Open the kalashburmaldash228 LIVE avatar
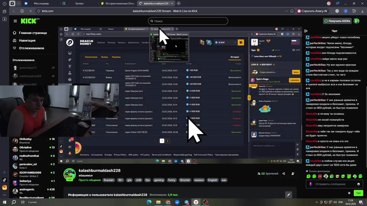Viewport: 367px width, 206px height. pos(69,174)
